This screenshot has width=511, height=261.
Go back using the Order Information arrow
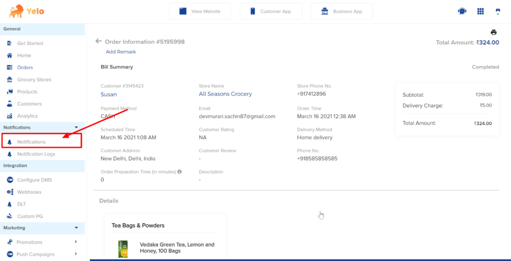[x=98, y=41]
